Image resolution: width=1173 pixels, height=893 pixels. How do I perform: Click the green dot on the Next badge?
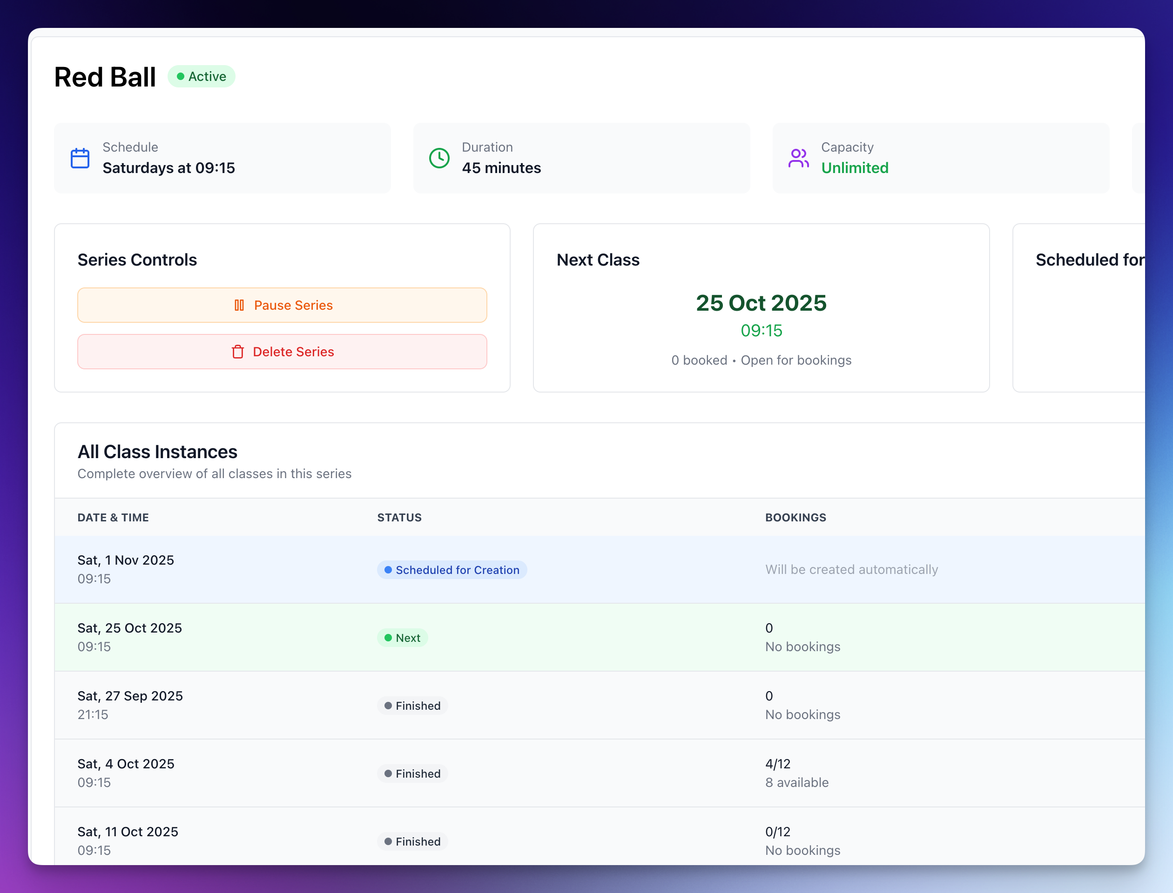(388, 637)
